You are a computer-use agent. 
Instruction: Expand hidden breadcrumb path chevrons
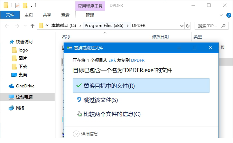(x=47, y=26)
